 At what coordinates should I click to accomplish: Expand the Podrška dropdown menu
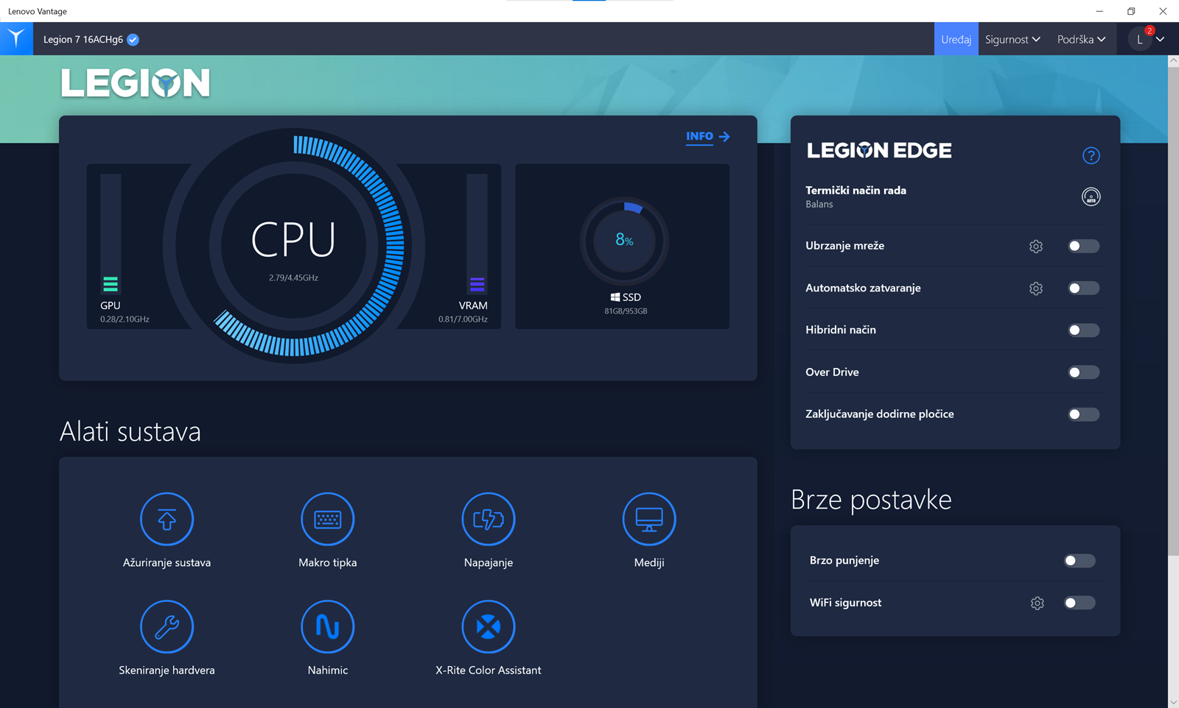point(1081,39)
